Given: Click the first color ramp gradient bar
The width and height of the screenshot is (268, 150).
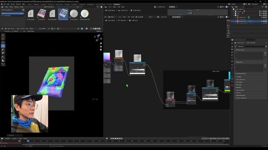Looking at the screenshot, I should (x=137, y=70).
